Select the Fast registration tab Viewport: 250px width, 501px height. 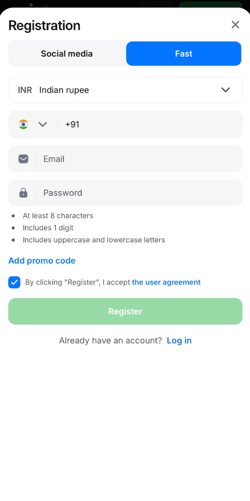point(184,54)
